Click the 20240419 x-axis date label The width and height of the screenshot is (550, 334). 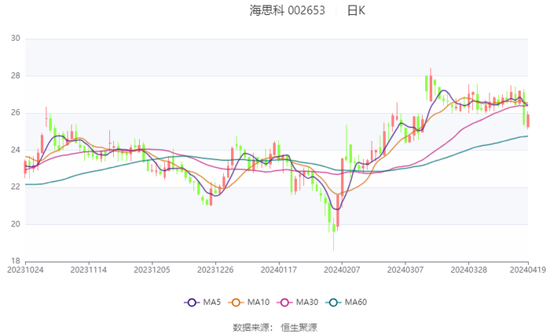click(x=526, y=270)
